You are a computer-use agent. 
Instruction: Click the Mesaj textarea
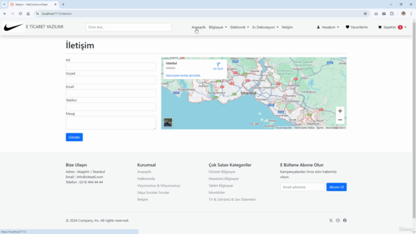111,123
